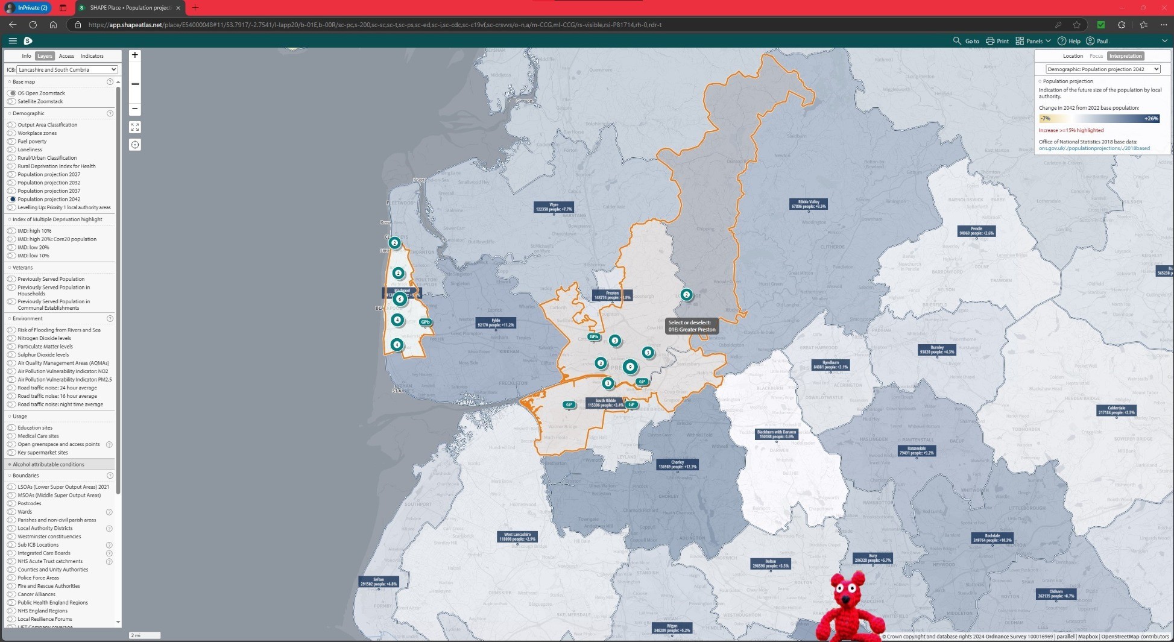Switch to the Location tab
Screen dimensions: 1174x642
click(1073, 56)
